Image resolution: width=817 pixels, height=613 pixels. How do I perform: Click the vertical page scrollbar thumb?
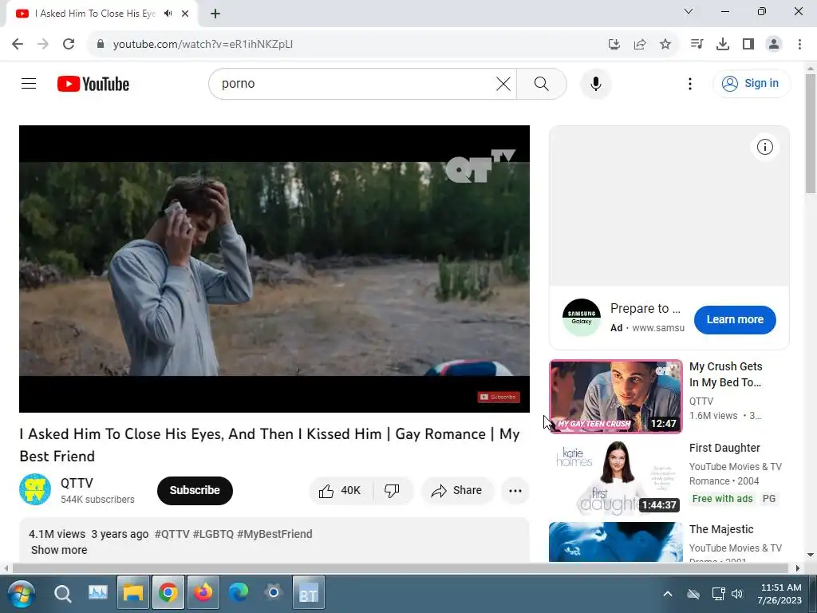[811, 133]
